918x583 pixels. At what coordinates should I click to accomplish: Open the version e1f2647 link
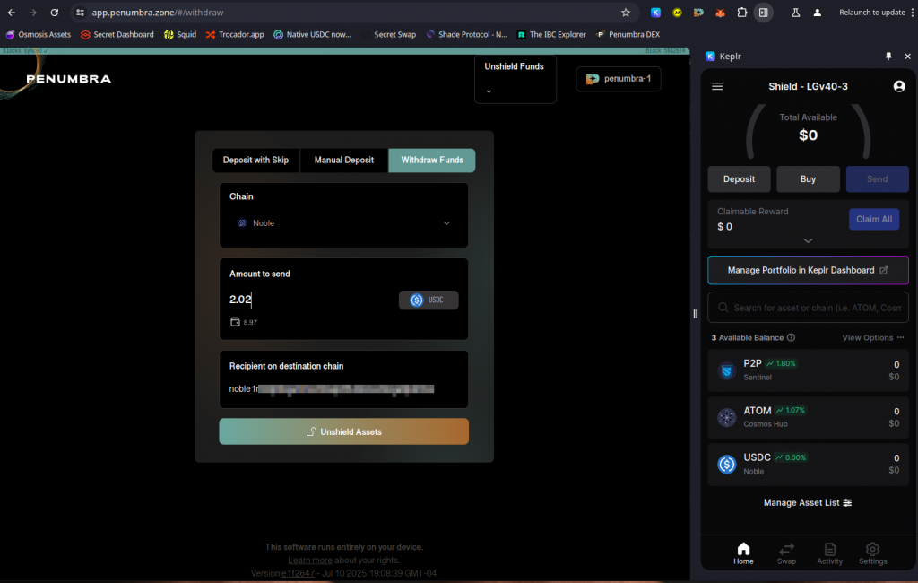298,574
